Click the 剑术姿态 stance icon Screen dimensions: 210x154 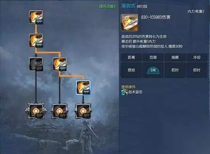point(124,92)
